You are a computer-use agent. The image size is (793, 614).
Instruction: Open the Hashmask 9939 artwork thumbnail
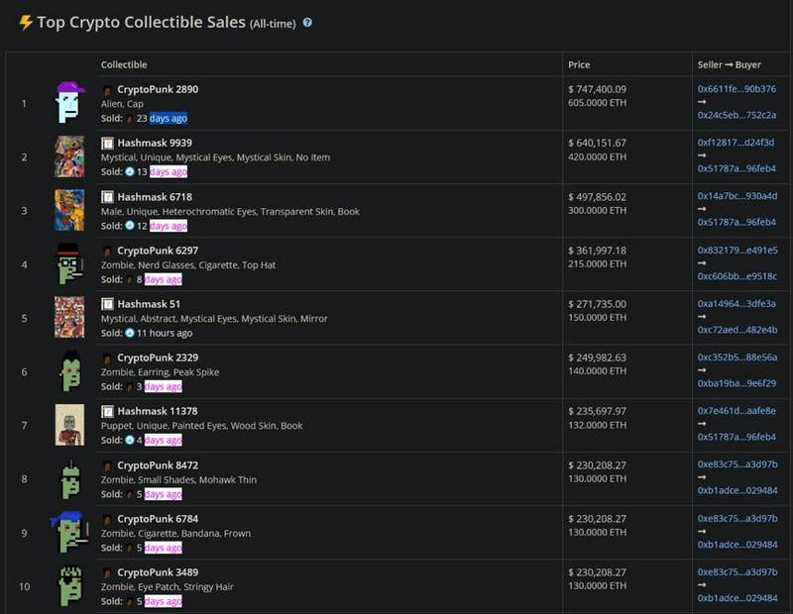pos(69,156)
